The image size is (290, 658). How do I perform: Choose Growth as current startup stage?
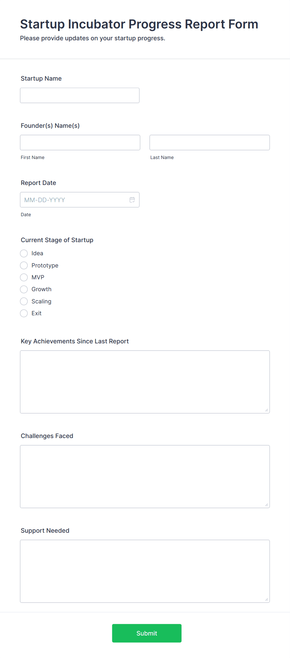(24, 289)
